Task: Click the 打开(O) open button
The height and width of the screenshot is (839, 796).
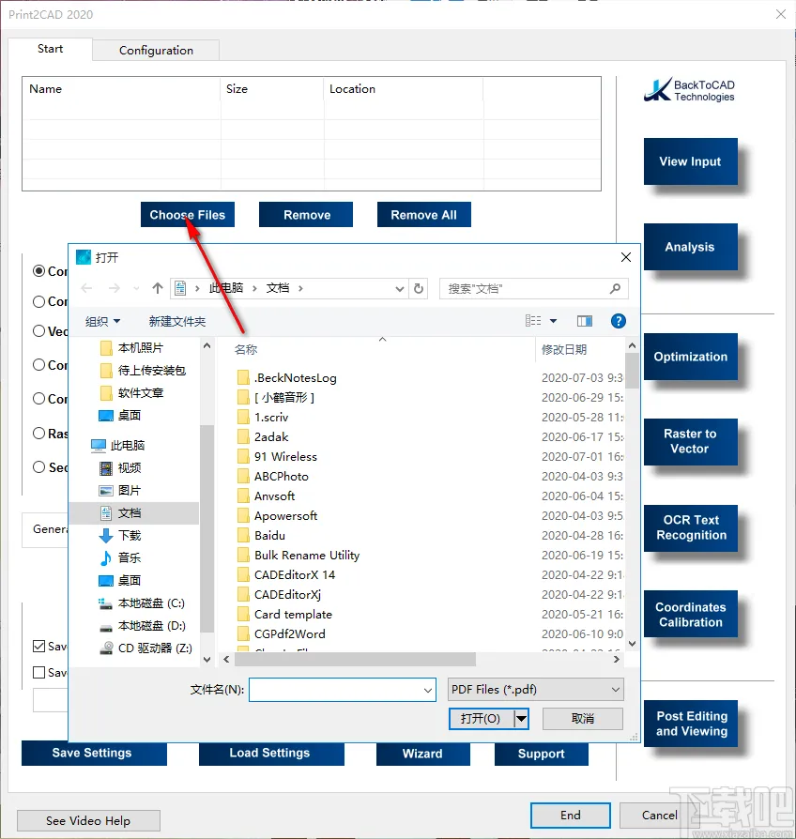Action: coord(482,719)
